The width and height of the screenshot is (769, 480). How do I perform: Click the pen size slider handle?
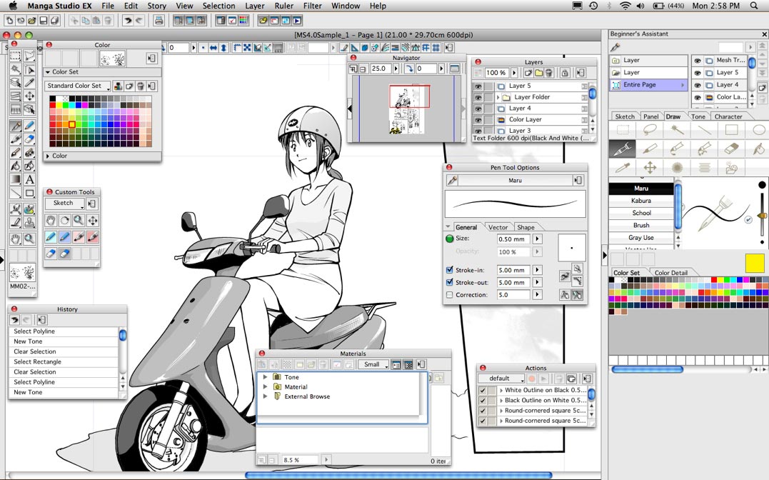[x=762, y=216]
